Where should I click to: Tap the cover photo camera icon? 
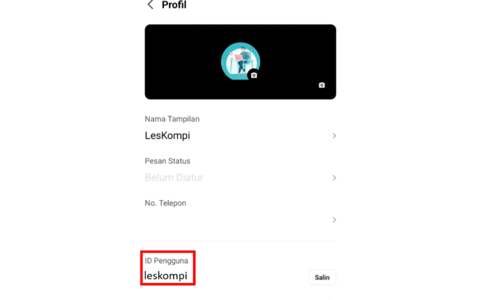322,85
